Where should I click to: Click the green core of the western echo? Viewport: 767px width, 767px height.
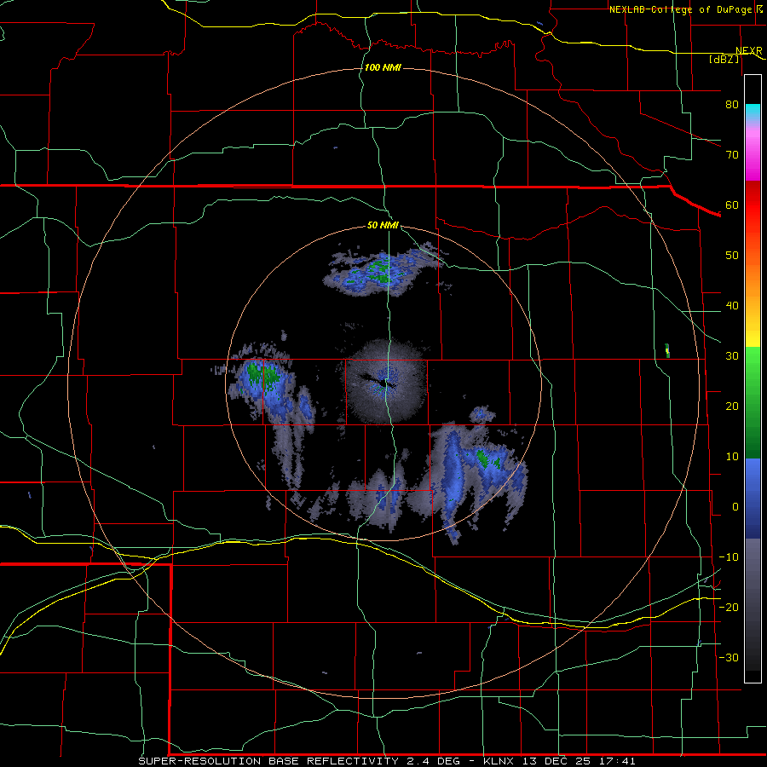click(x=262, y=374)
